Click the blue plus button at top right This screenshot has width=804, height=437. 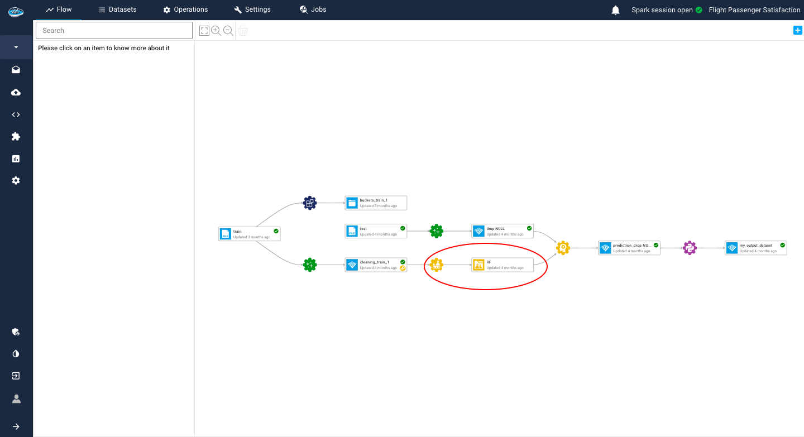(797, 30)
